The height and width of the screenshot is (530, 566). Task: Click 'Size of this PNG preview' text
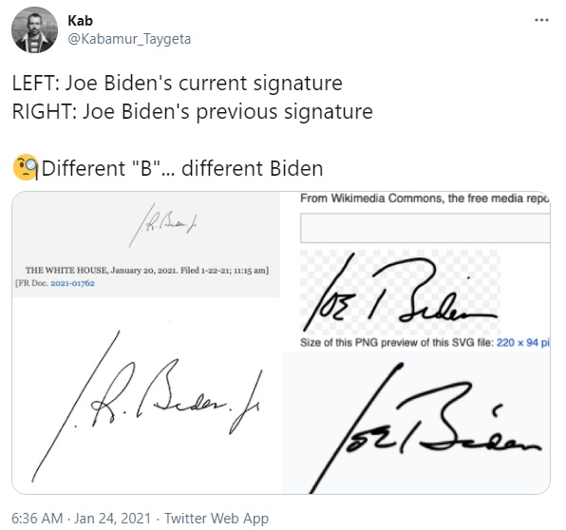(x=396, y=342)
